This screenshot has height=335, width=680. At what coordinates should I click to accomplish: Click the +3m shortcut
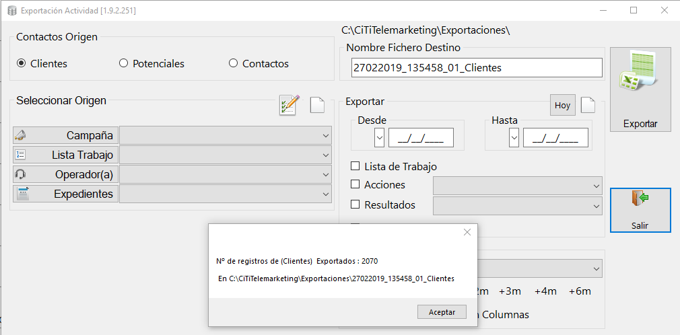click(510, 291)
